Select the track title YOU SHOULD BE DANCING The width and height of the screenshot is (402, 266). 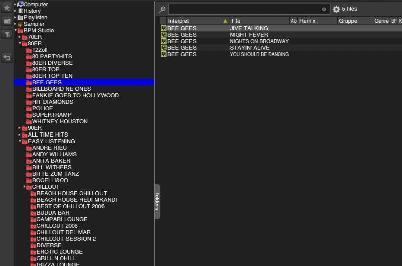[259, 54]
